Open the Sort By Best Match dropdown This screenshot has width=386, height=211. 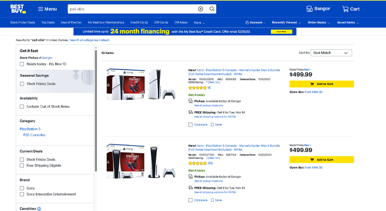point(331,53)
